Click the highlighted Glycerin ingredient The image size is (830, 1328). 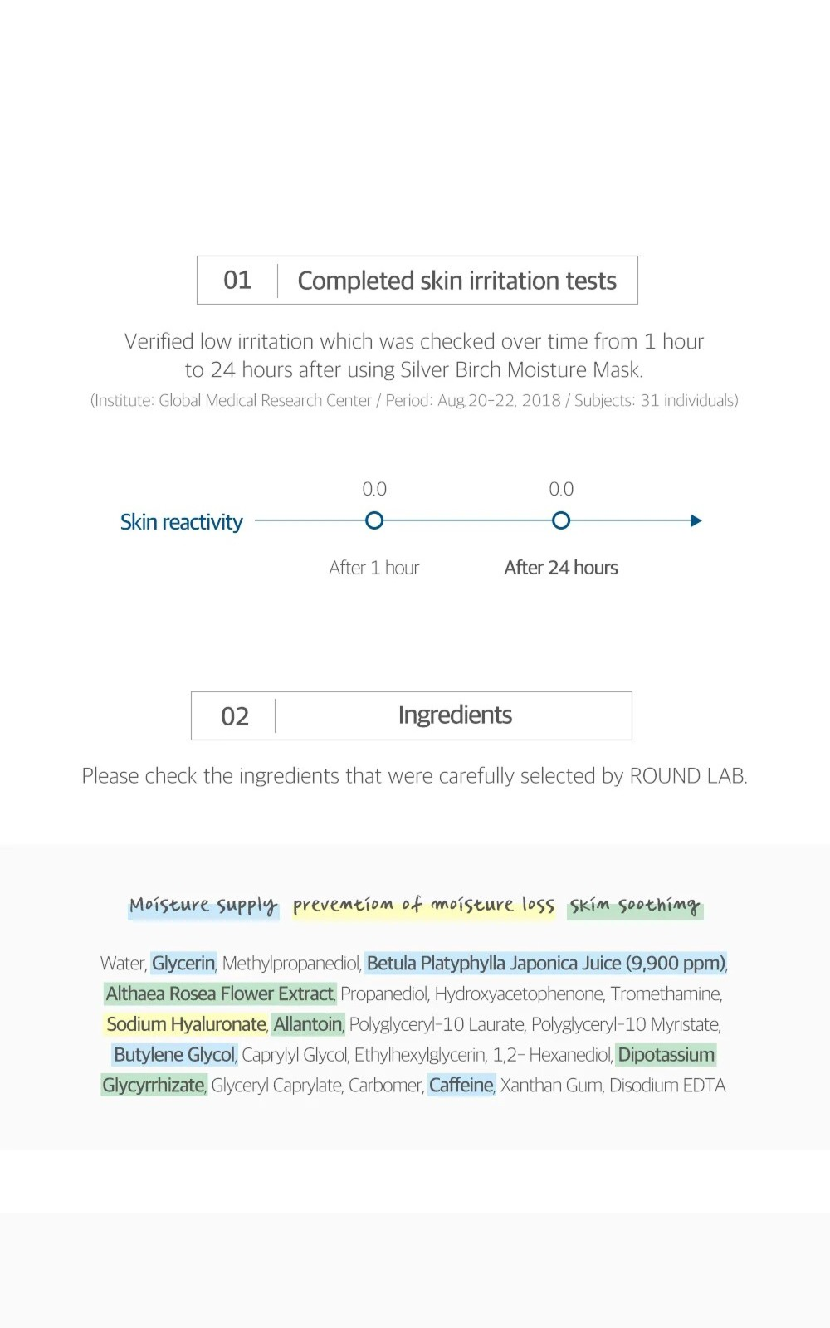coord(183,963)
